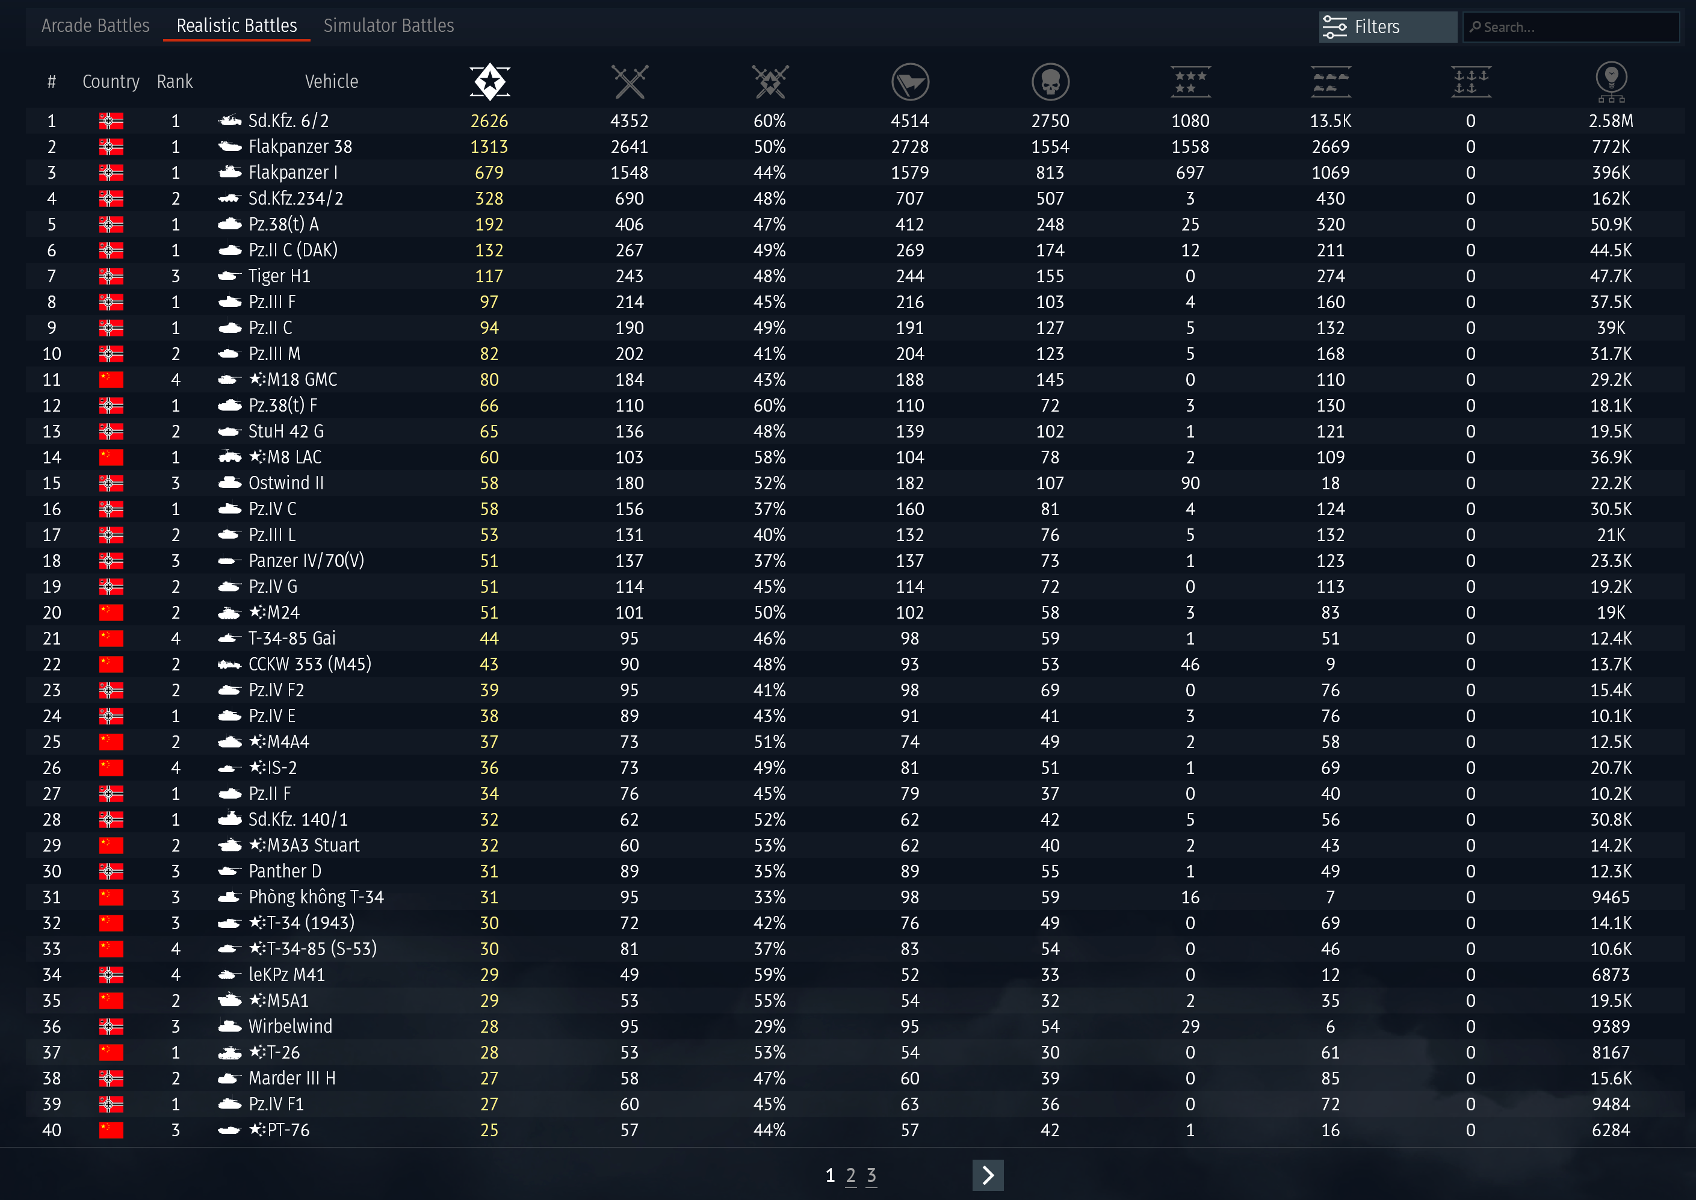1696x1200 pixels.
Task: Click vehicle icon beside Flakpanzer 38
Action: (x=230, y=146)
